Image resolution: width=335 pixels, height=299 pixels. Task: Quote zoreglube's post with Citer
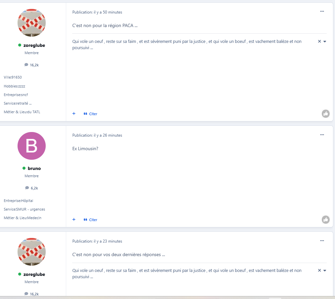pyautogui.click(x=90, y=114)
